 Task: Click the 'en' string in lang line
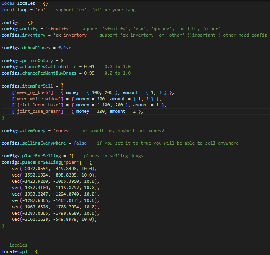(x=41, y=9)
